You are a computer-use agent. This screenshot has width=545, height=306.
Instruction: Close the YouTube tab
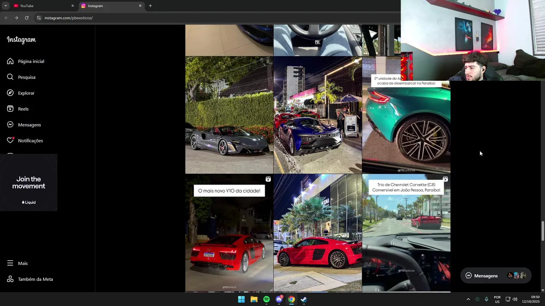(72, 6)
